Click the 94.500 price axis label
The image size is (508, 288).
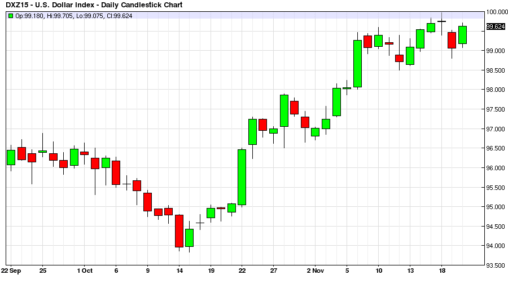[496, 227]
